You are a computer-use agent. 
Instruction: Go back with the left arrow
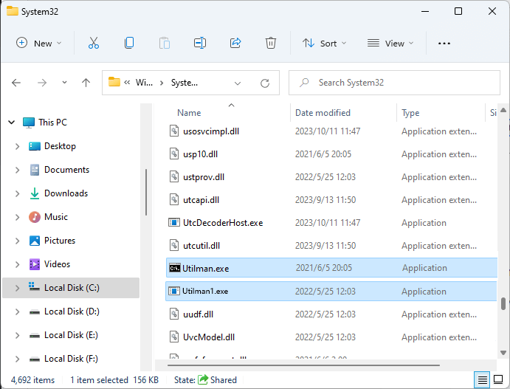click(x=16, y=83)
